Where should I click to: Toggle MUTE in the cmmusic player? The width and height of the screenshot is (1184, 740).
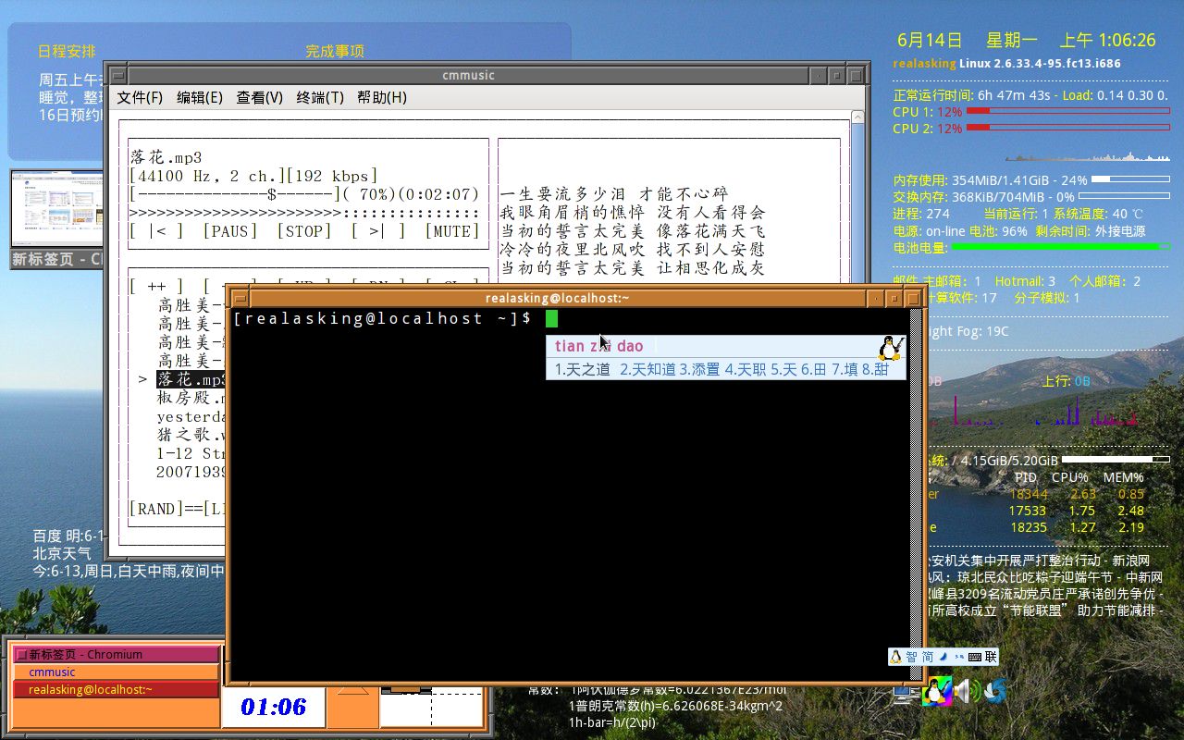pyautogui.click(x=451, y=231)
